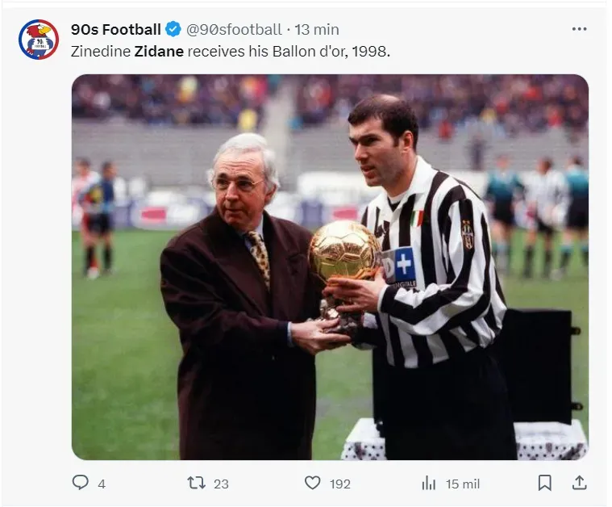Open the @90sfootball handle link

[235, 30]
